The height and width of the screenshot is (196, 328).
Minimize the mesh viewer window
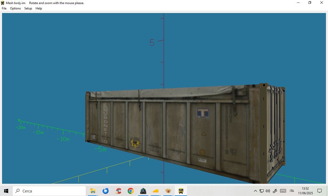pos(298,3)
